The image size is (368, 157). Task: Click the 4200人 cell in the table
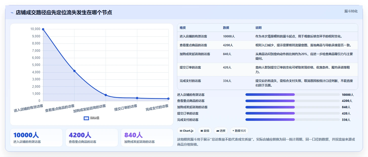point(228,45)
